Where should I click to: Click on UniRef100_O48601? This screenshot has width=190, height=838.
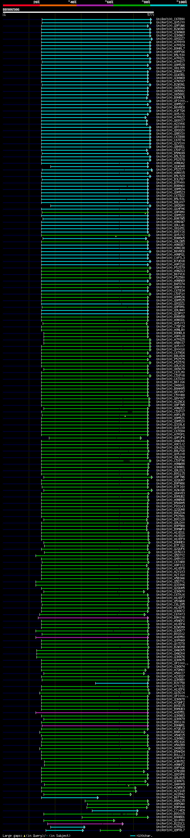170,386
